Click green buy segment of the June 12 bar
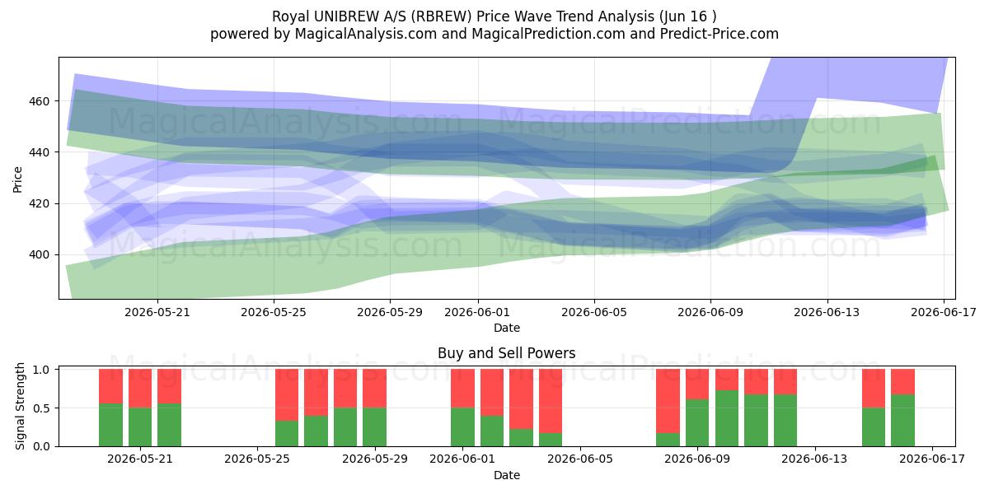The height and width of the screenshot is (494, 989). tap(785, 421)
